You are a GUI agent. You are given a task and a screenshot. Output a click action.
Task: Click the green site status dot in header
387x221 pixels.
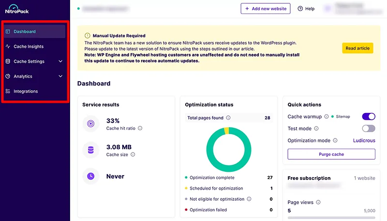[78, 9]
